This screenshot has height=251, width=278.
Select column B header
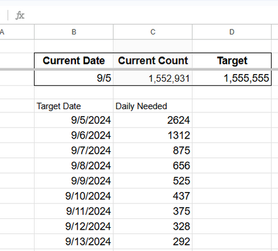coord(74,32)
